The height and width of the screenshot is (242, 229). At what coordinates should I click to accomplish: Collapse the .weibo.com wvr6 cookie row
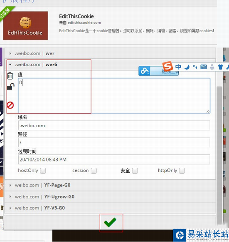click(x=110, y=65)
